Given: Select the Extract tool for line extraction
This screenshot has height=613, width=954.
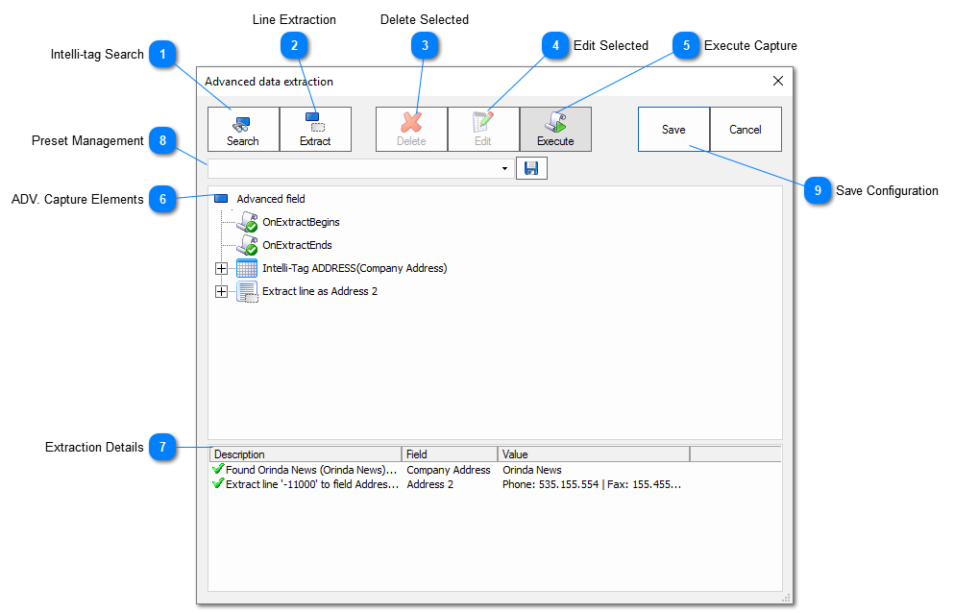Looking at the screenshot, I should click(x=315, y=129).
